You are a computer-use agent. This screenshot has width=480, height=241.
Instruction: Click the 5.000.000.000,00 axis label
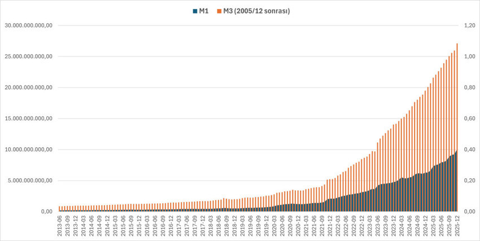[x=30, y=181]
